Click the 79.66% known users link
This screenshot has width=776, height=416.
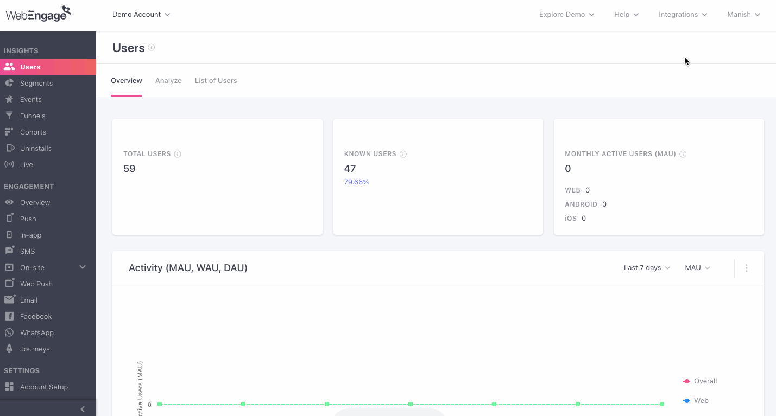(x=356, y=182)
